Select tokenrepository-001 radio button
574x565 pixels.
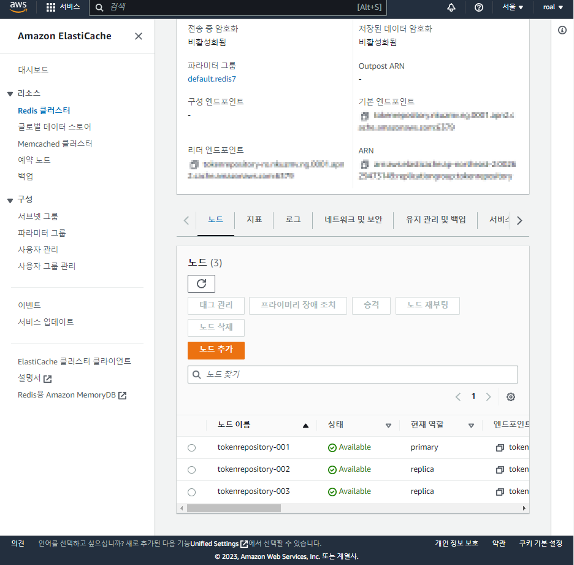point(191,448)
